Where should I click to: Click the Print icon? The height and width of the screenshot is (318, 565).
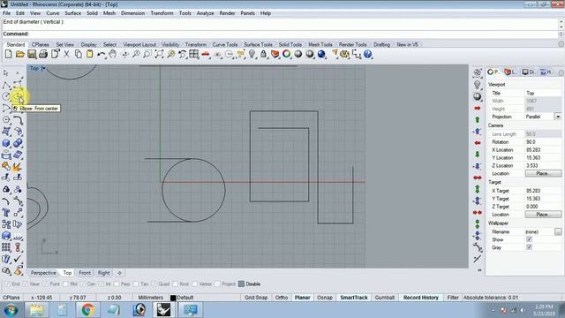(x=43, y=55)
